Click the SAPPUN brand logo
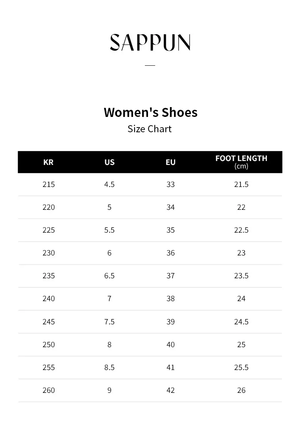Image resolution: width=300 pixels, height=433 pixels. tap(150, 43)
